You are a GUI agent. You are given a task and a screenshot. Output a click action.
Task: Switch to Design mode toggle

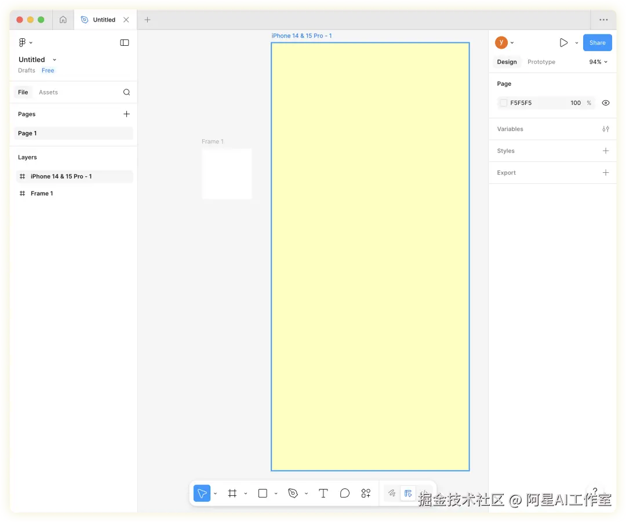click(408, 494)
